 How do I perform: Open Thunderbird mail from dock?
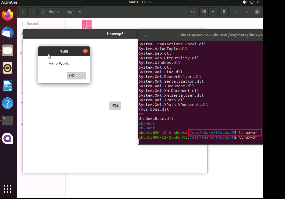[x=8, y=33]
